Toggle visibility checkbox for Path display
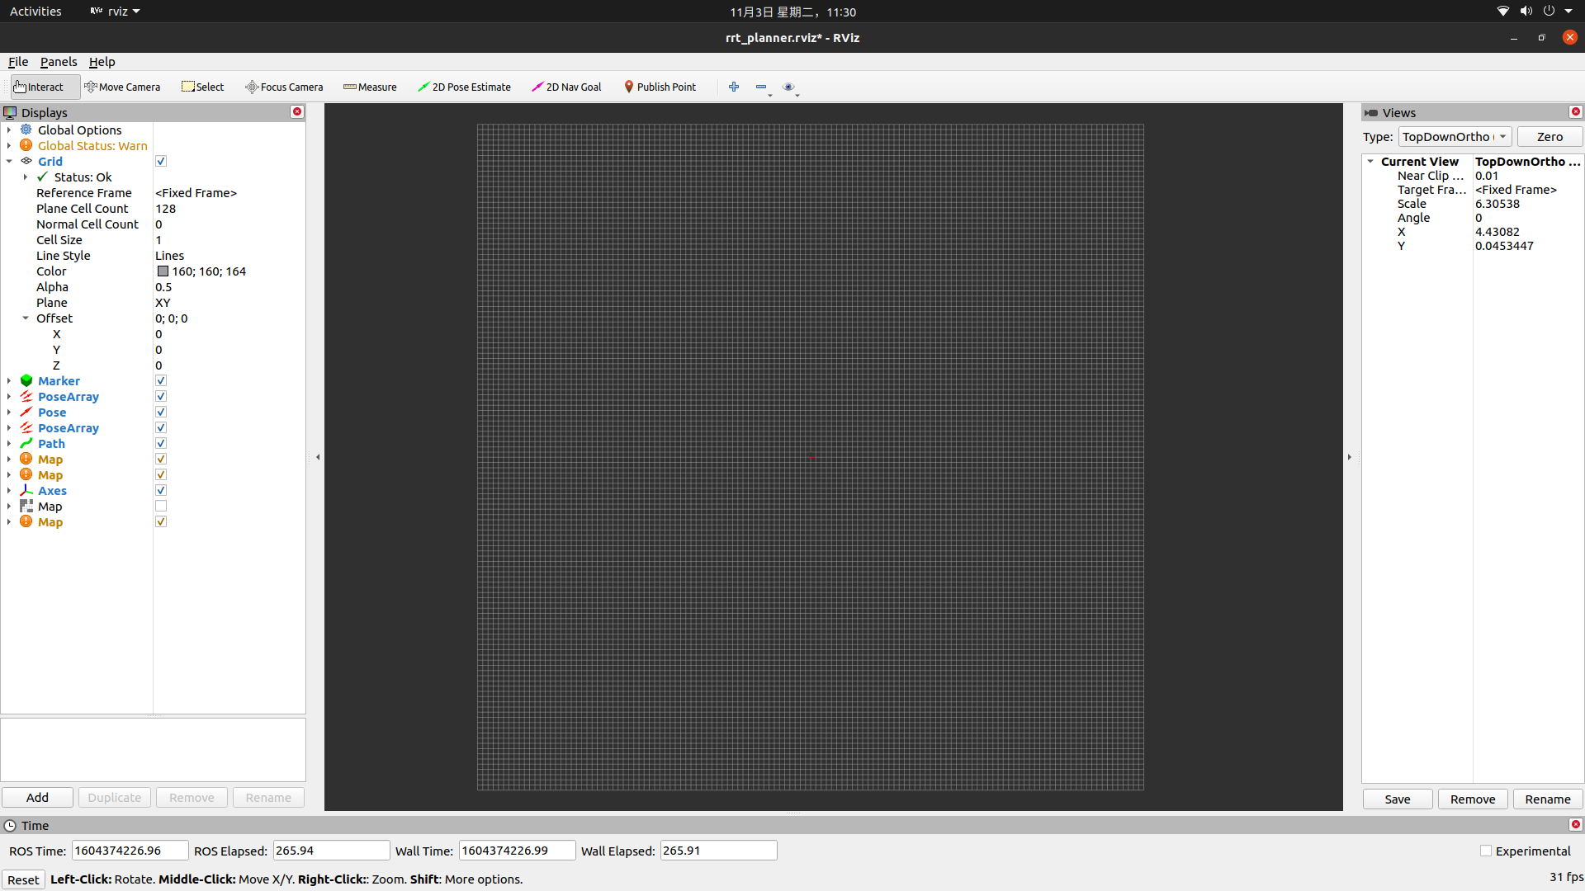 [x=161, y=443]
